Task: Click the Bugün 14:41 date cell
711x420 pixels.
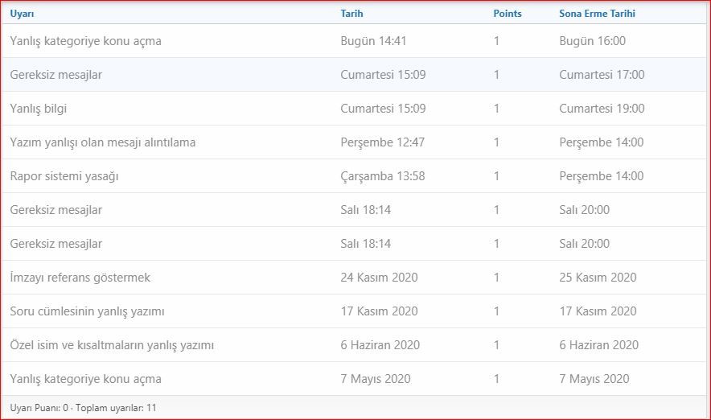Action: pyautogui.click(x=372, y=41)
